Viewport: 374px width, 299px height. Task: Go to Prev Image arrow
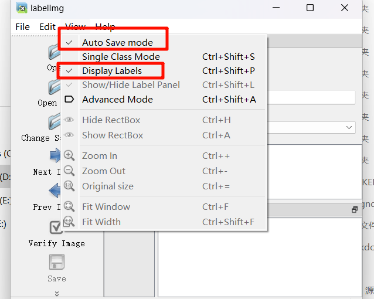[x=55, y=191]
